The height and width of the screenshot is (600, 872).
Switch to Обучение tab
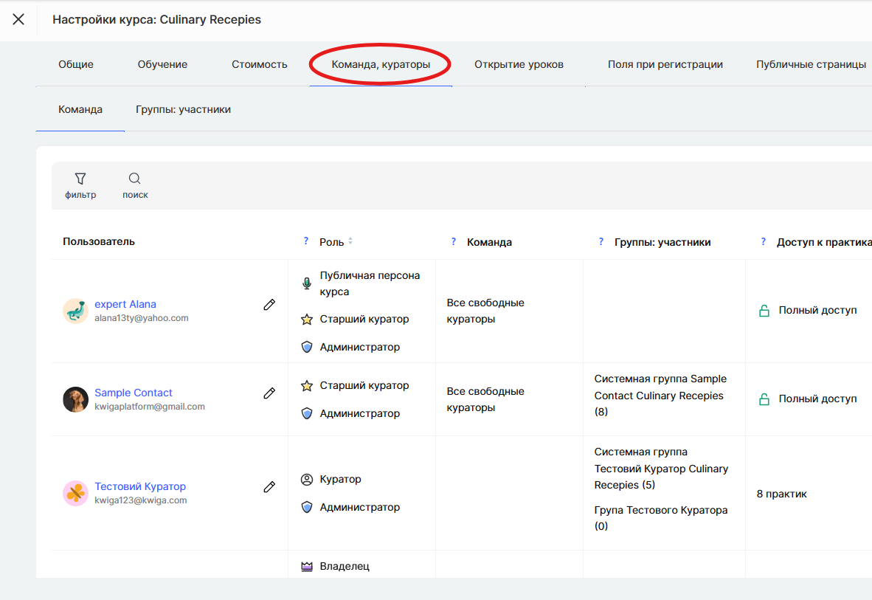click(x=162, y=64)
